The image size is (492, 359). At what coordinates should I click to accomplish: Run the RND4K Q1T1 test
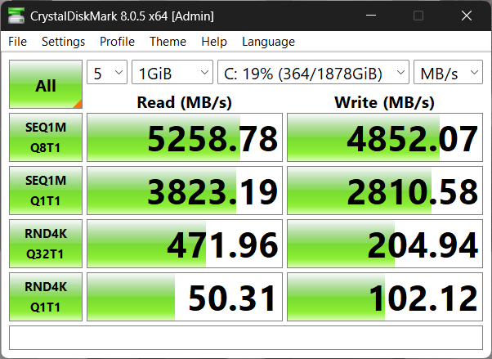[x=46, y=296]
